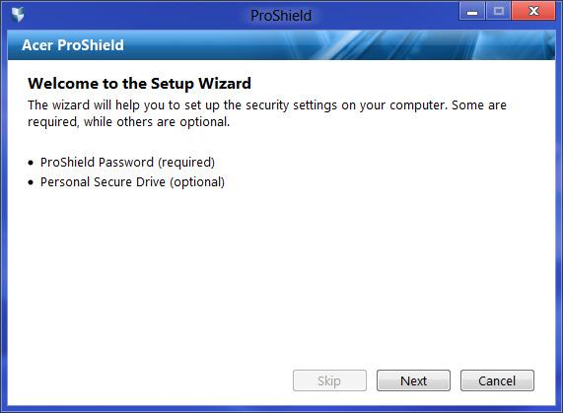Screen dimensions: 563x413
Task: Select the Welcome to the Setup Wizard heading
Action: pos(139,84)
